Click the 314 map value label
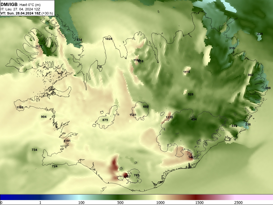 (x=79, y=40)
